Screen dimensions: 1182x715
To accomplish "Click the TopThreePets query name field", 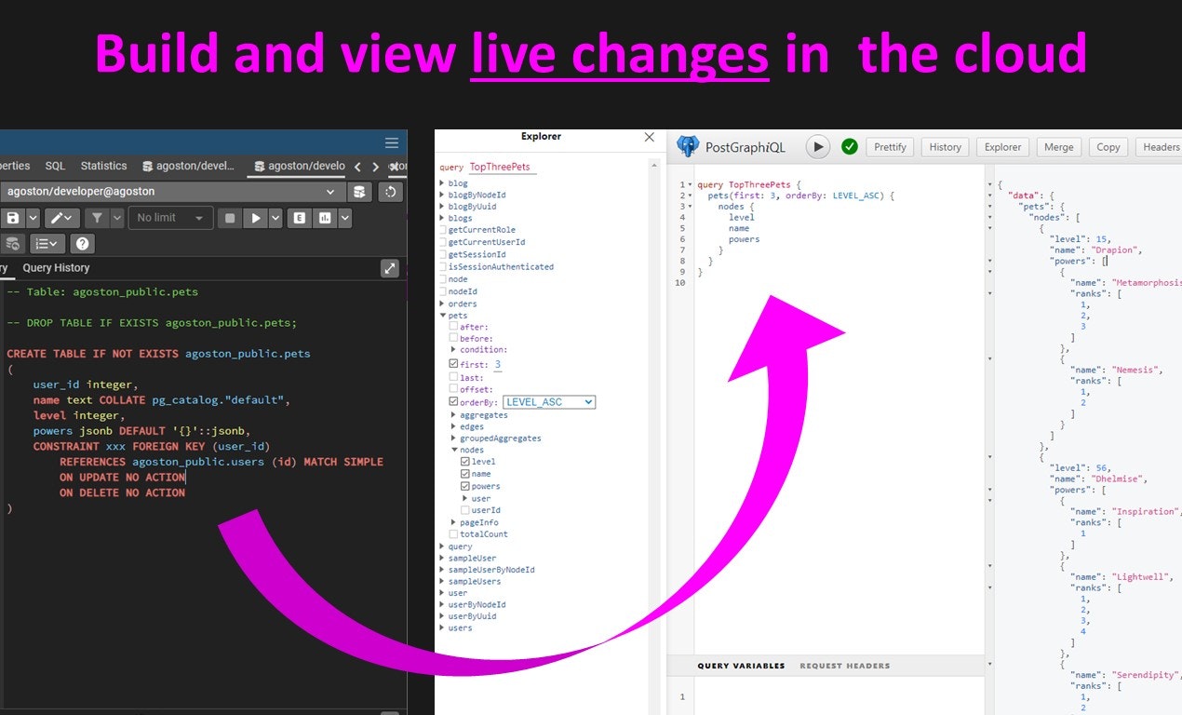I will click(x=502, y=168).
